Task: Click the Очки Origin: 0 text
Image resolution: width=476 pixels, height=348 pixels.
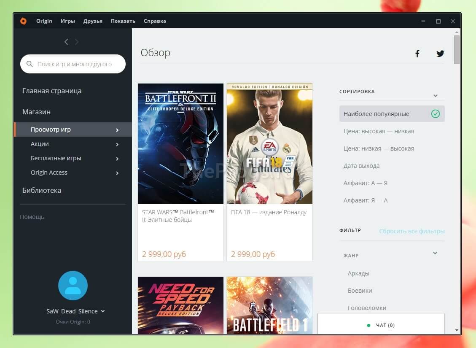Action: (73, 322)
